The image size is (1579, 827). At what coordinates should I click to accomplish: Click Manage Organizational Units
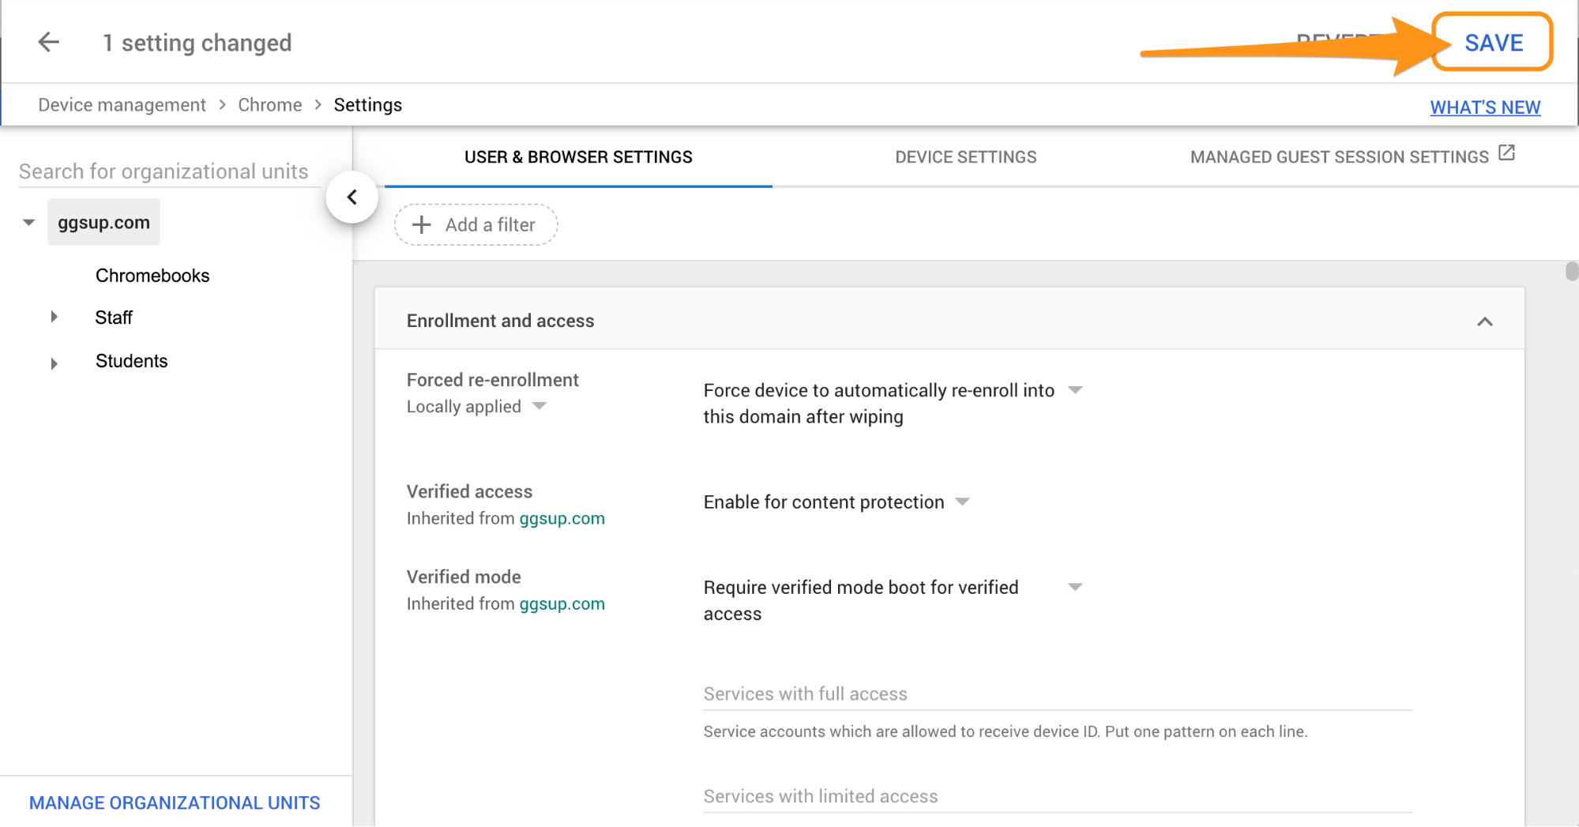click(175, 803)
